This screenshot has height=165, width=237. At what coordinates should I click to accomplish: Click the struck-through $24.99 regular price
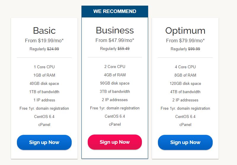[53, 49]
